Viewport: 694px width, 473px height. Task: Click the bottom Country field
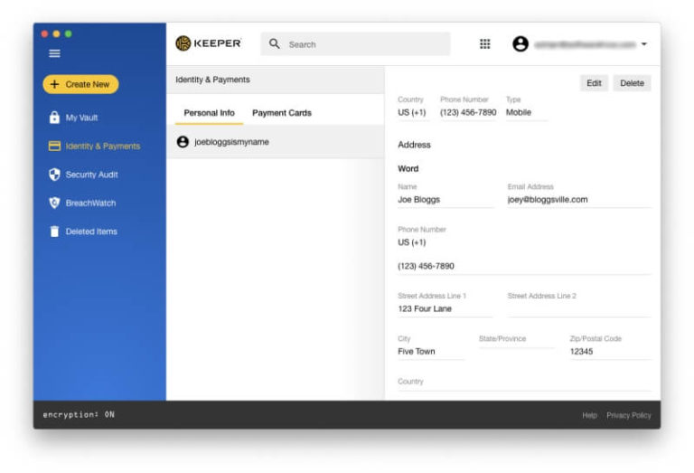(524, 383)
